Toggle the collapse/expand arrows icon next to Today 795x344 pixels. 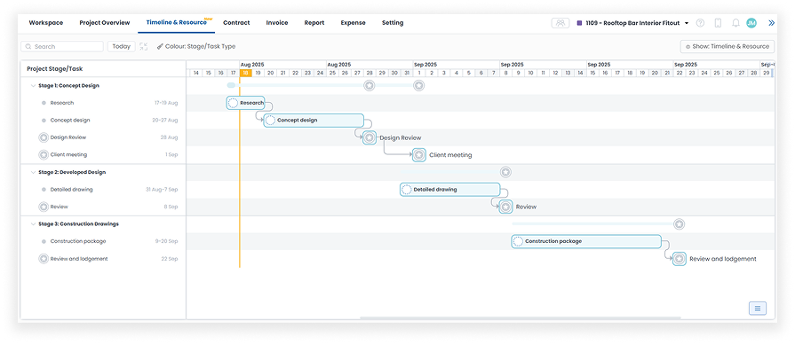[x=144, y=46]
